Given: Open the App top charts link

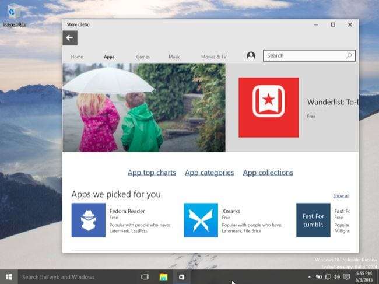Looking at the screenshot, I should click(152, 173).
